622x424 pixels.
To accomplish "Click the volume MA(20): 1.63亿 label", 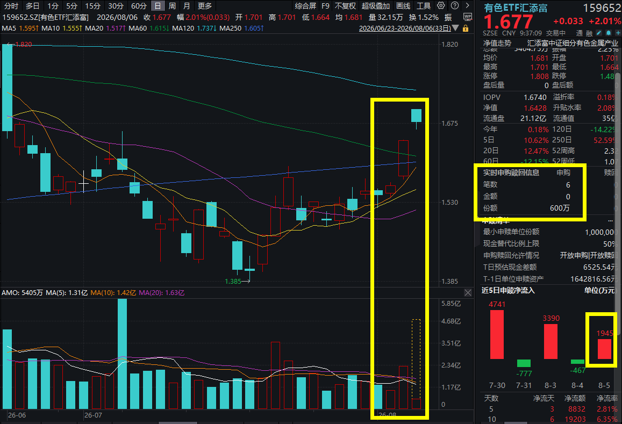I will click(161, 293).
